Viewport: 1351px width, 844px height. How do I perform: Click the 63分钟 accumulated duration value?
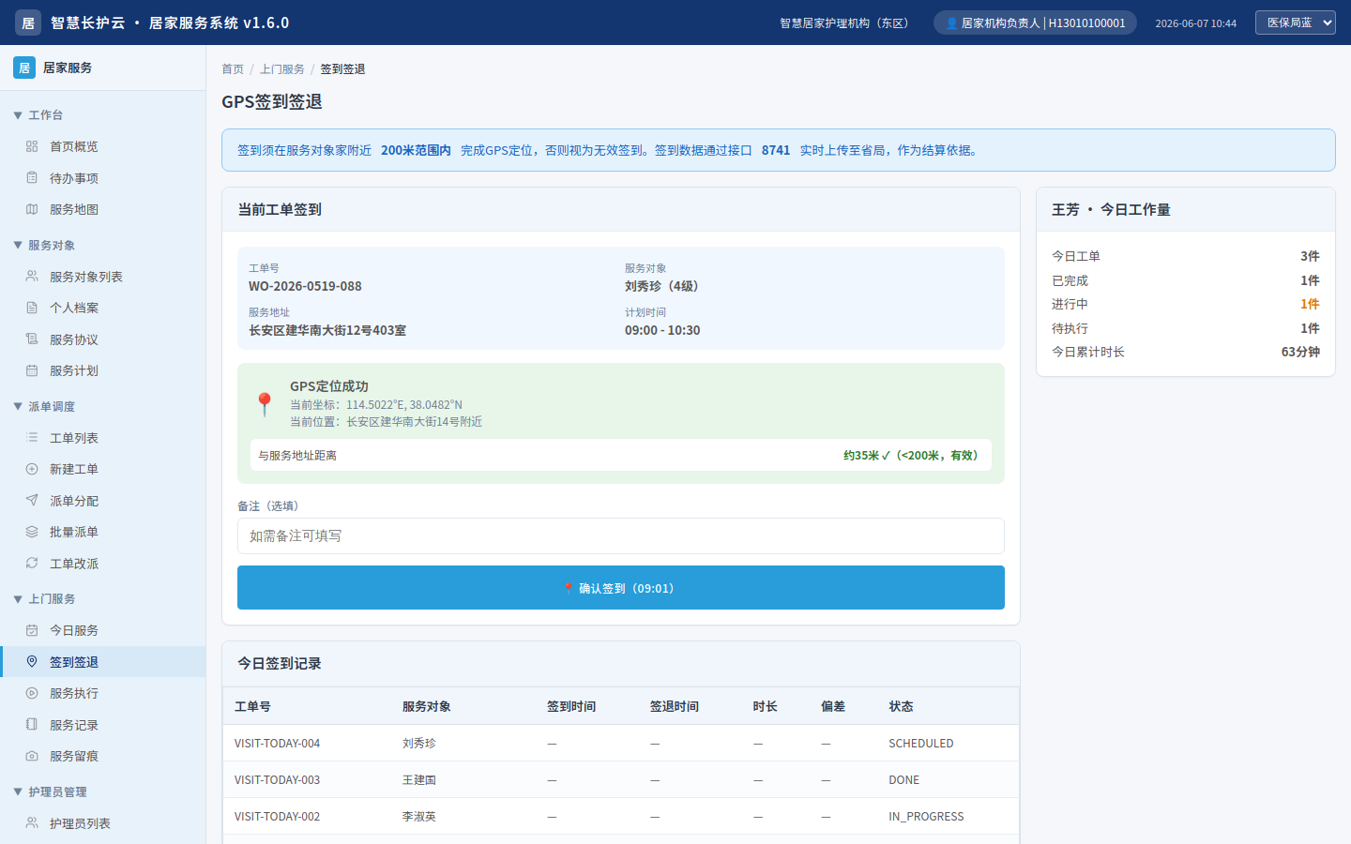click(x=1300, y=352)
